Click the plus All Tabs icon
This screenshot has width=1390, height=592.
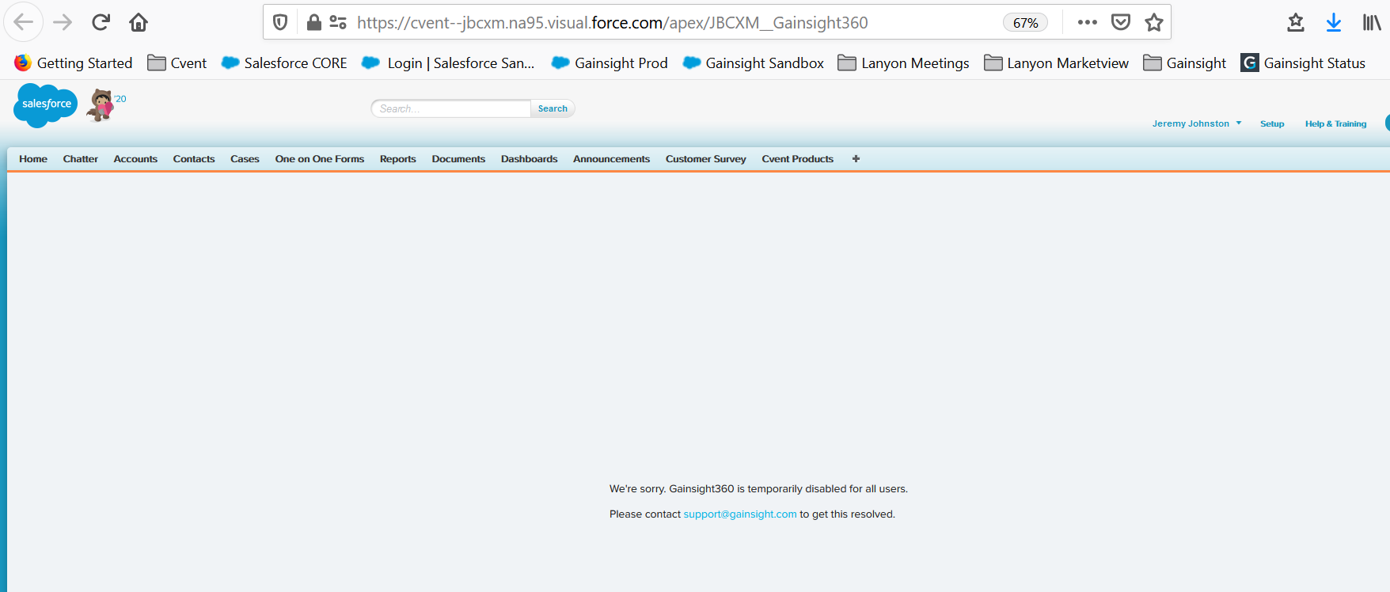click(x=856, y=159)
